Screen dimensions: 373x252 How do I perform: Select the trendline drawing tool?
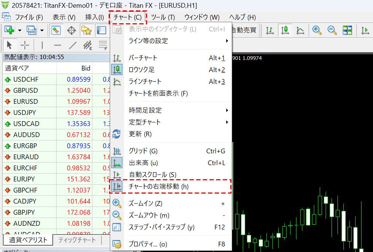pos(73,45)
